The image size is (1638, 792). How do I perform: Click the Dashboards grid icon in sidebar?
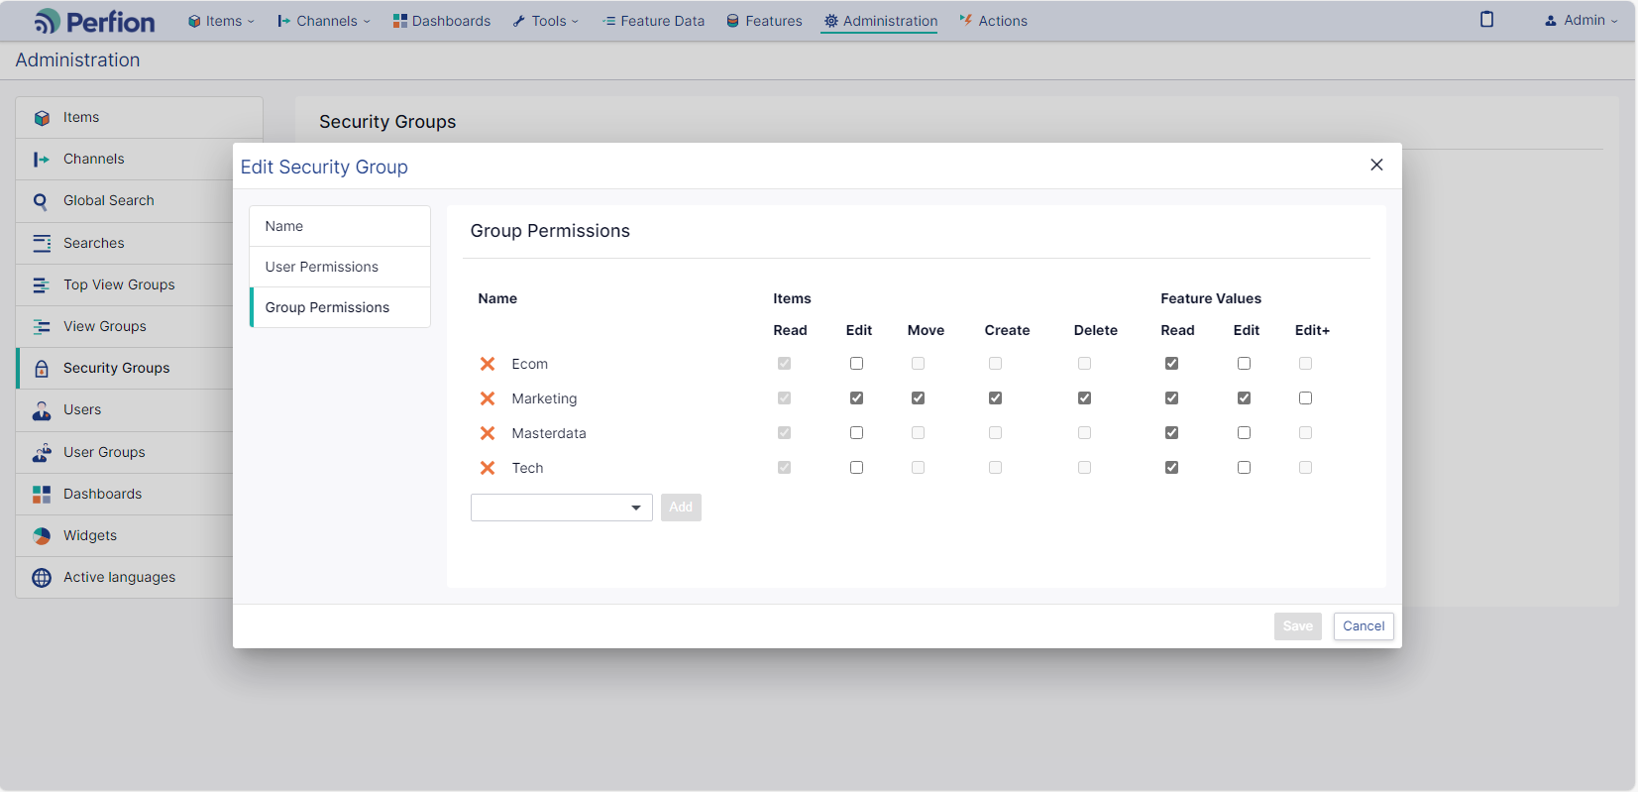(42, 494)
